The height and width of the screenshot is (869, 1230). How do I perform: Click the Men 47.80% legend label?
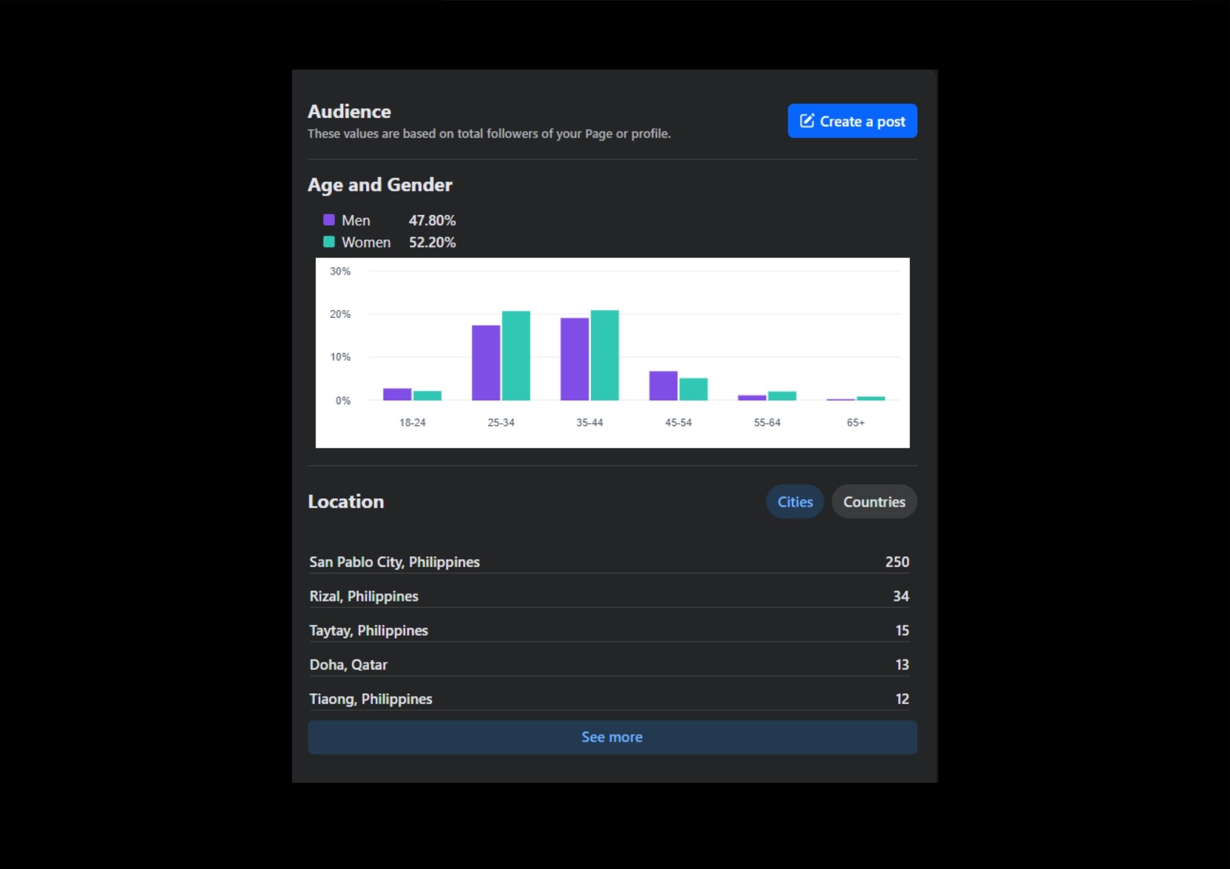pyautogui.click(x=356, y=220)
